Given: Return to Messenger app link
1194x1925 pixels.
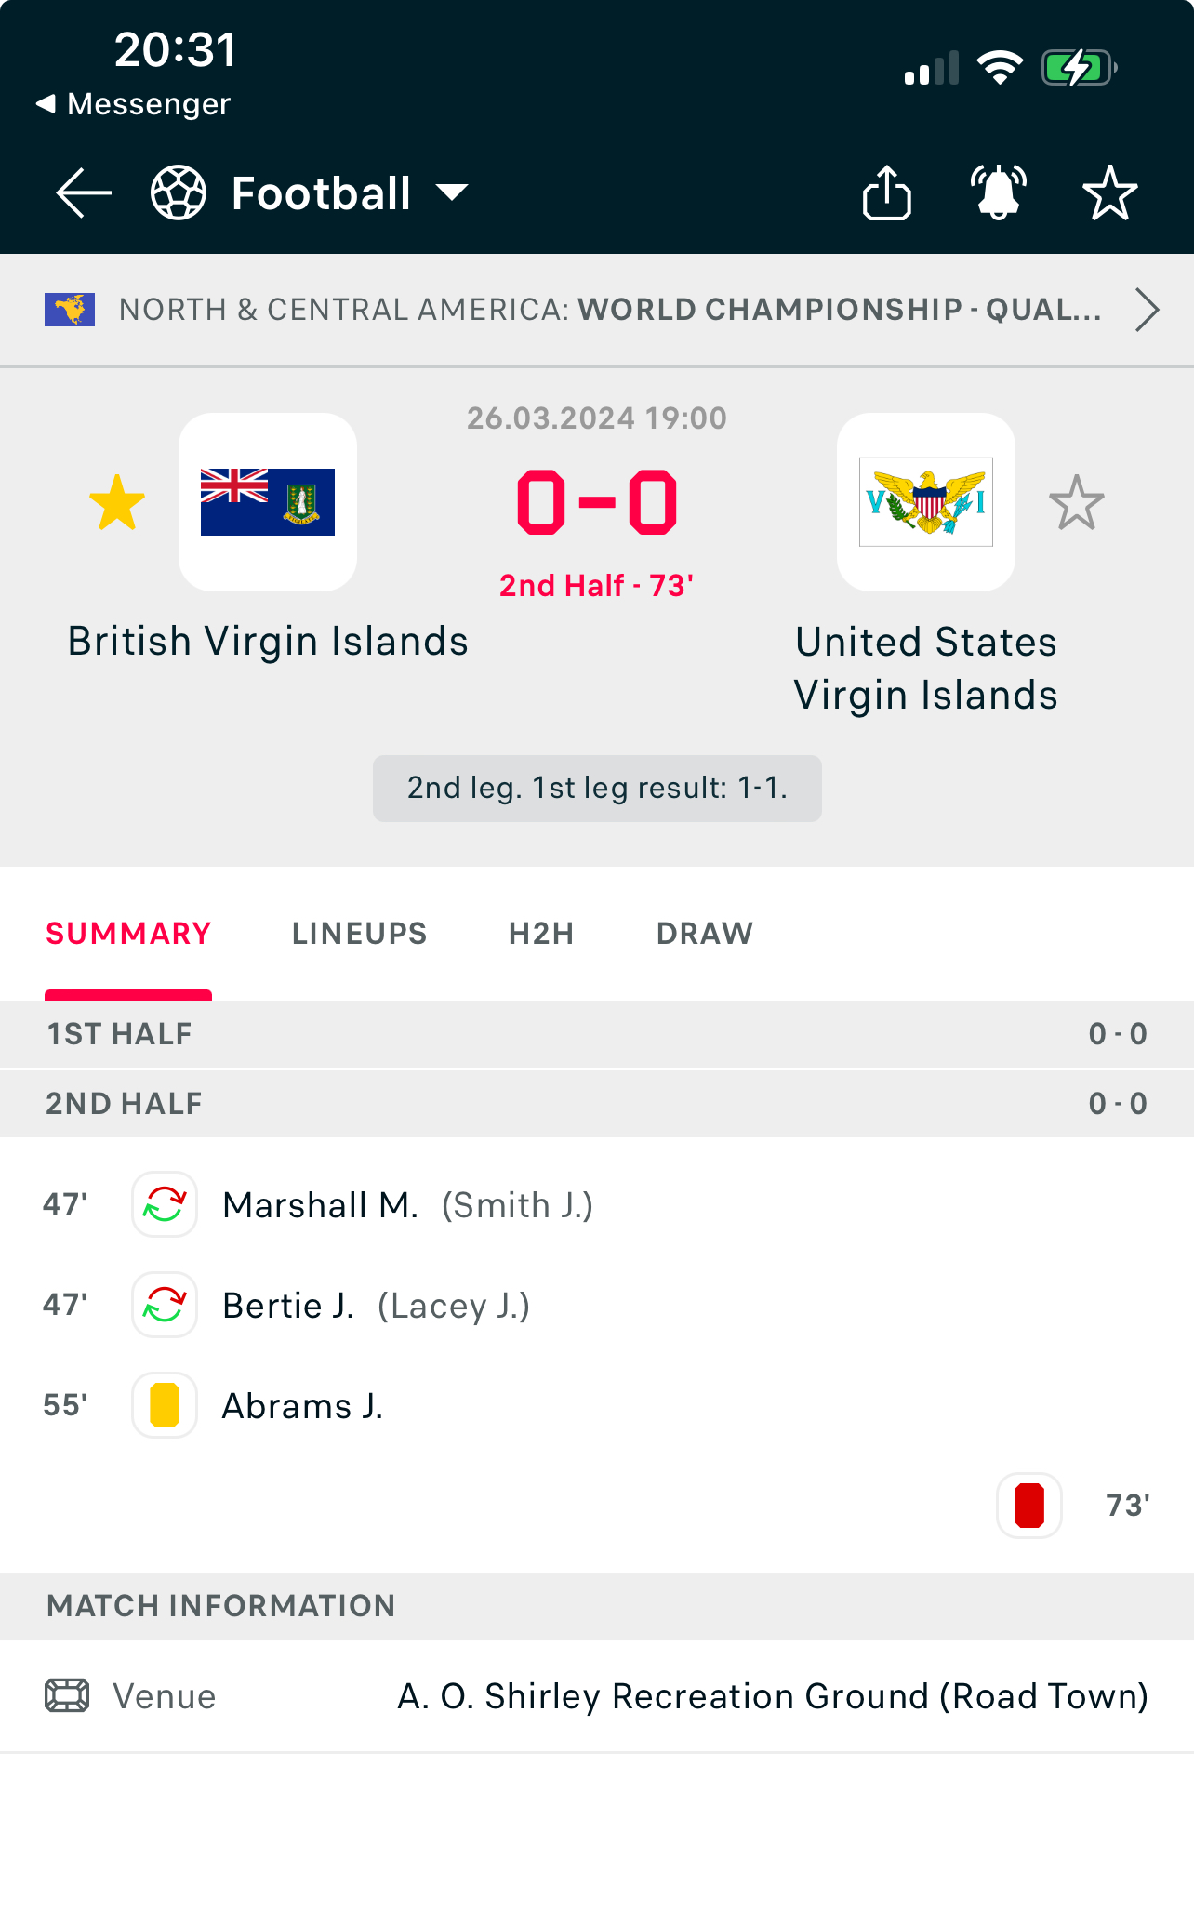Looking at the screenshot, I should tap(133, 104).
